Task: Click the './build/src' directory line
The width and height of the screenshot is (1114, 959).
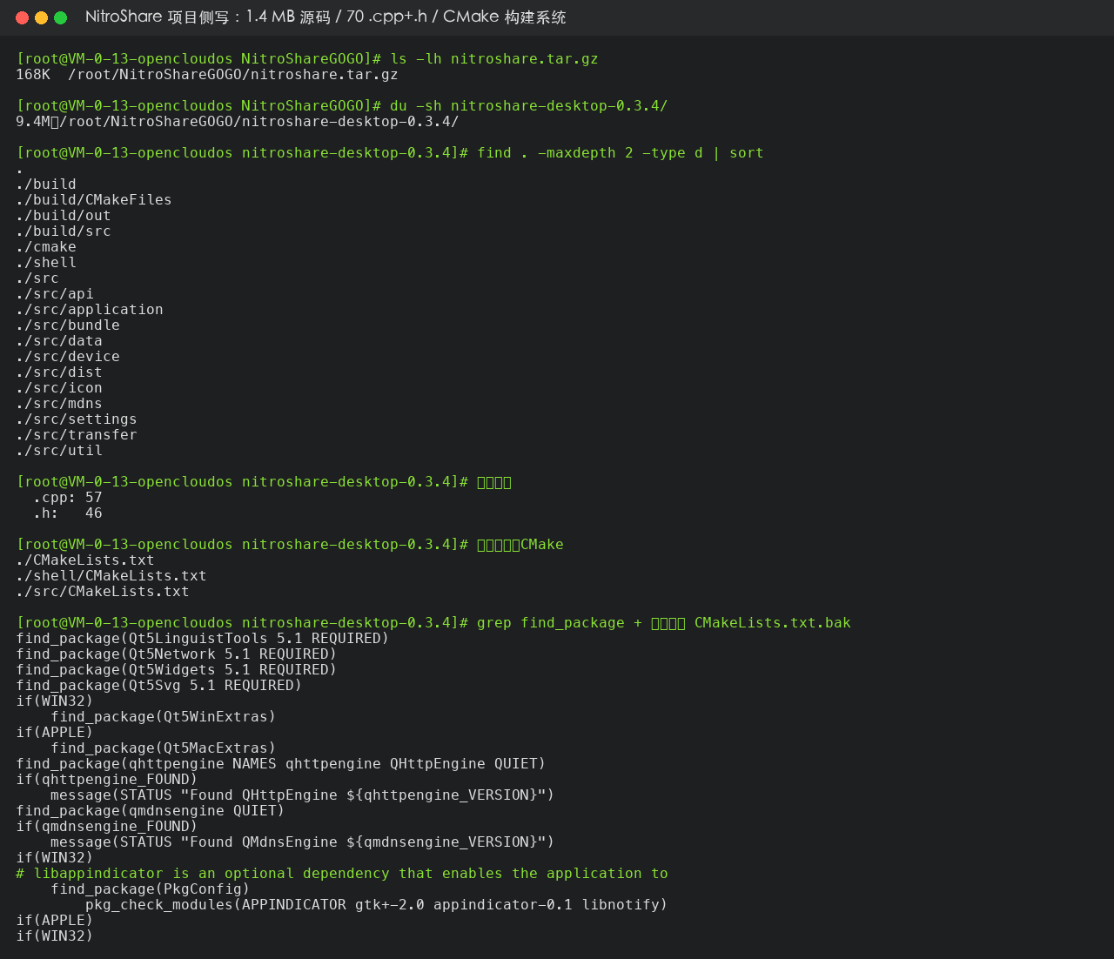Action: coord(64,231)
